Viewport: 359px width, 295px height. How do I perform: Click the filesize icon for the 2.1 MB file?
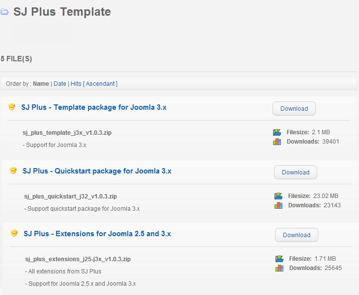click(x=277, y=132)
